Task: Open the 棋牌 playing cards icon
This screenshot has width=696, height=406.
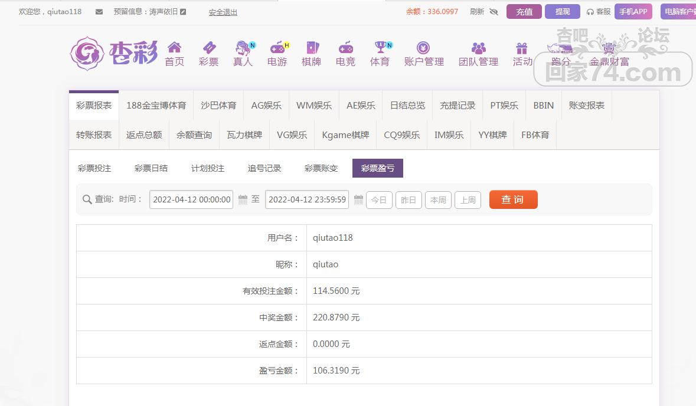Action: 311,48
